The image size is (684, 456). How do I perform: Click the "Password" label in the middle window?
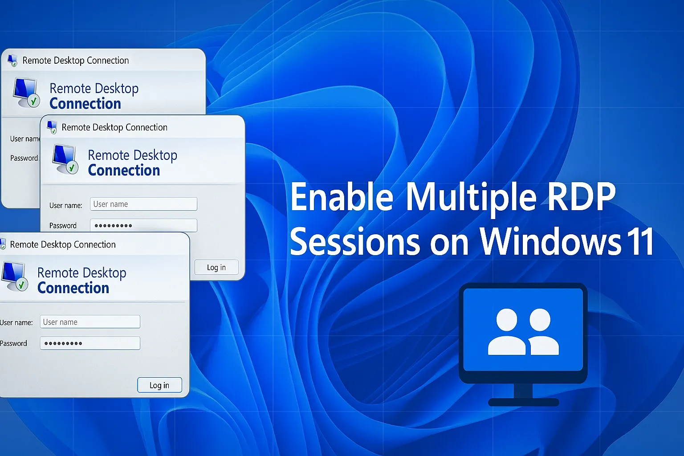click(63, 226)
